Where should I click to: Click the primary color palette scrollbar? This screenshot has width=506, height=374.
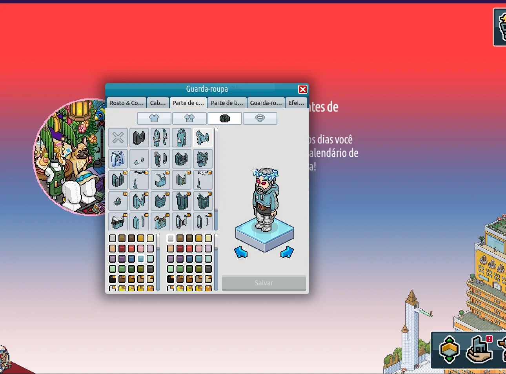(x=158, y=262)
